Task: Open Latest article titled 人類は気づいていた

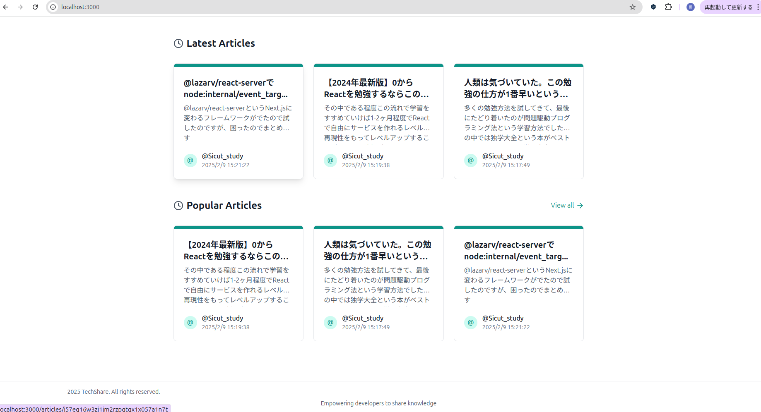Action: [518, 89]
